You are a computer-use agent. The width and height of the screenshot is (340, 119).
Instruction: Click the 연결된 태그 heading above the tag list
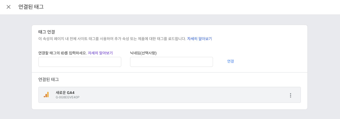click(49, 79)
